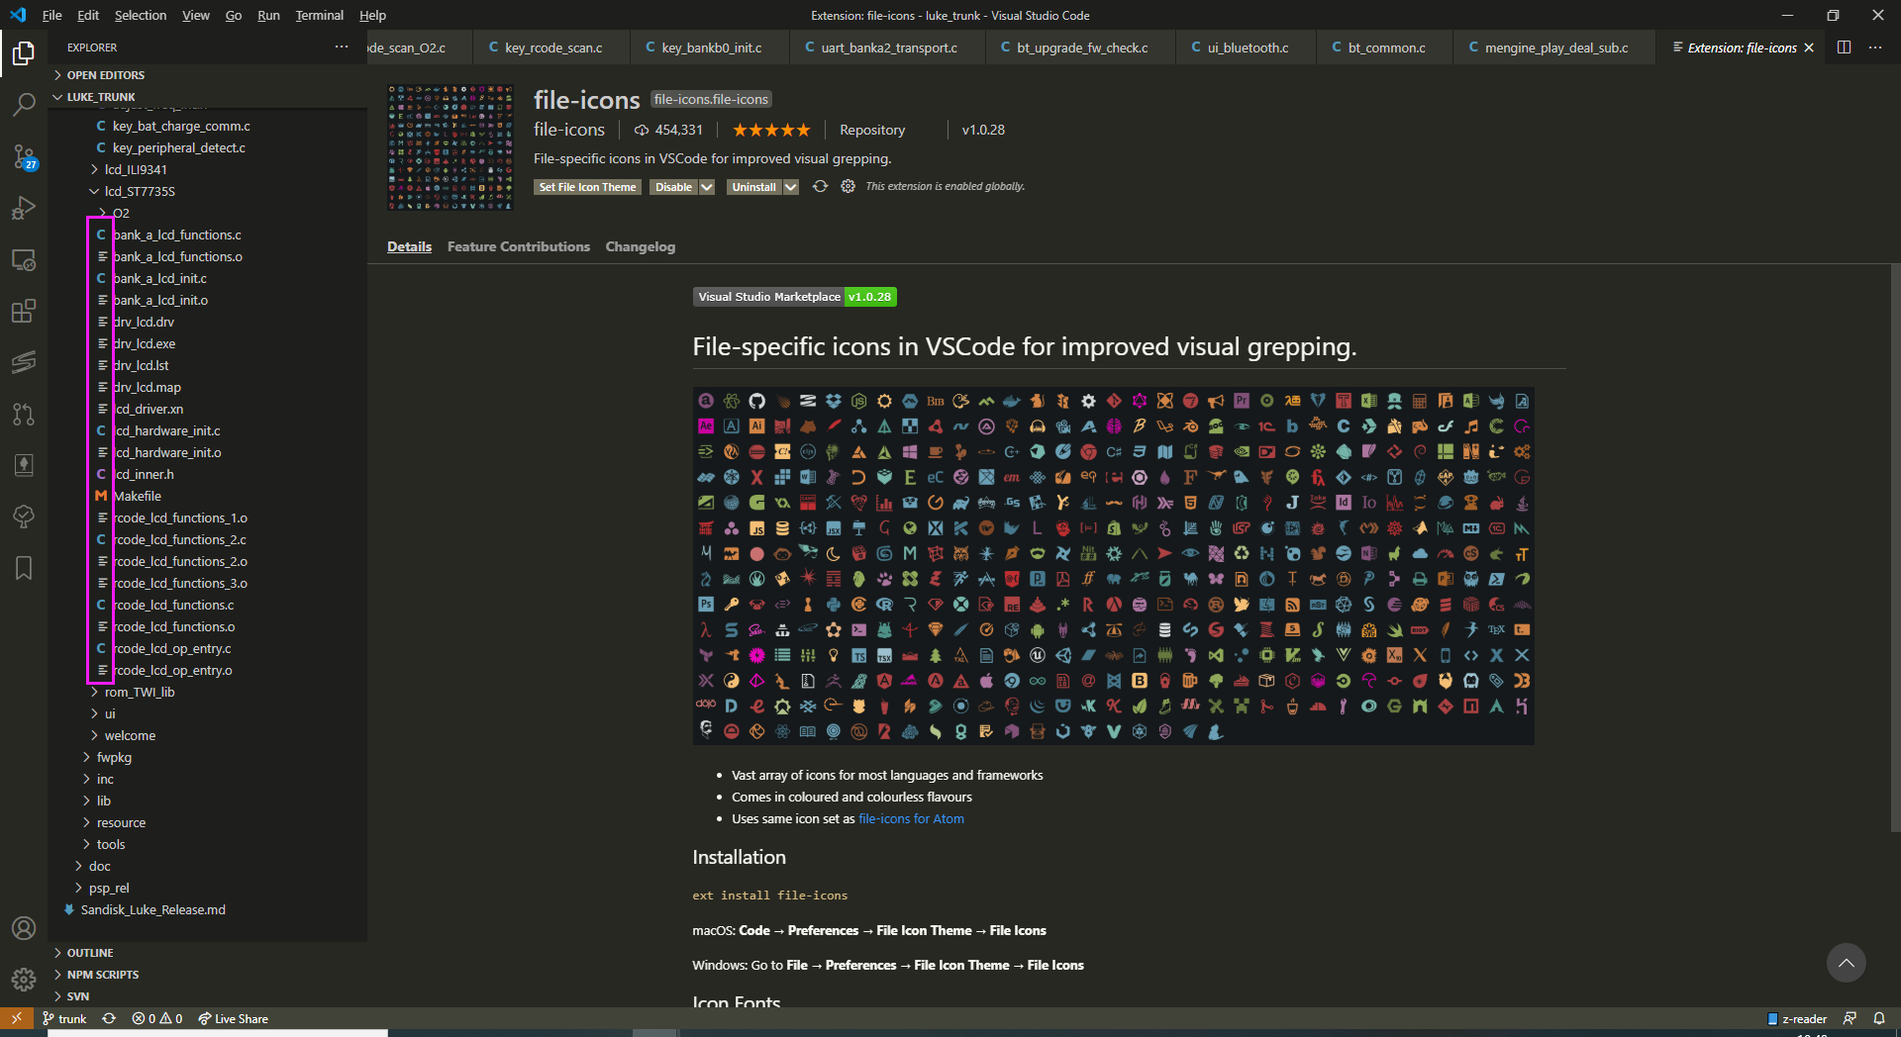This screenshot has height=1037, width=1901.
Task: Open errors and warnings in status bar
Action: click(156, 1018)
